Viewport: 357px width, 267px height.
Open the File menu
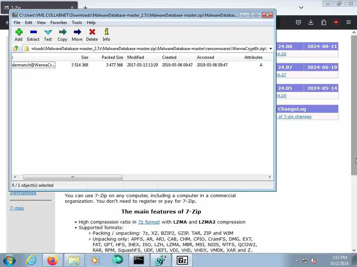17,23
